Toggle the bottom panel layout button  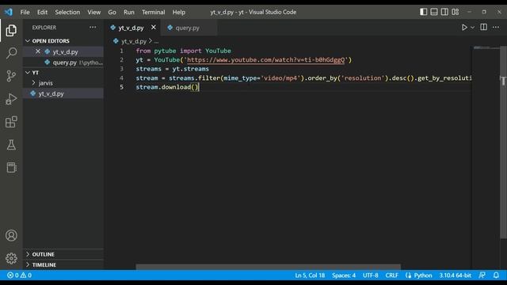click(434, 12)
